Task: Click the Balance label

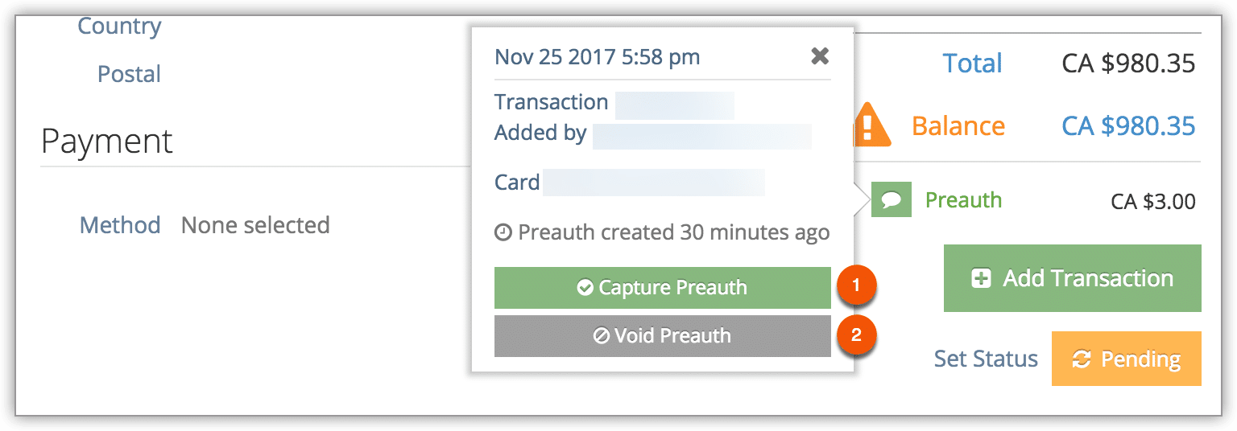Action: point(958,125)
